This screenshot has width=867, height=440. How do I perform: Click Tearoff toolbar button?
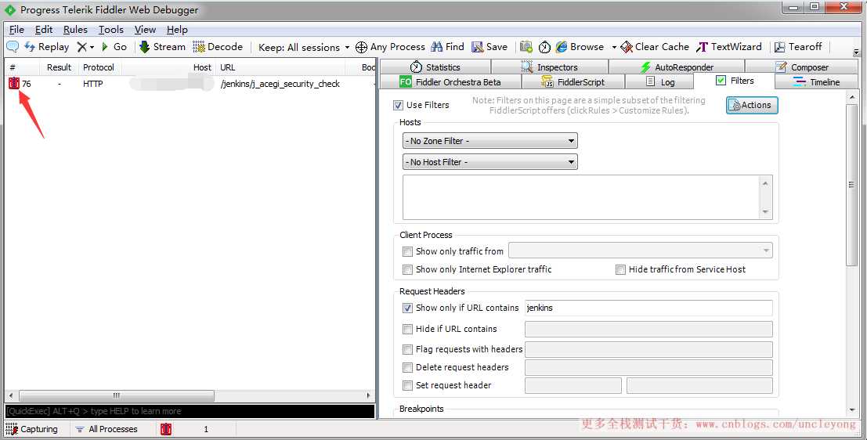point(798,47)
